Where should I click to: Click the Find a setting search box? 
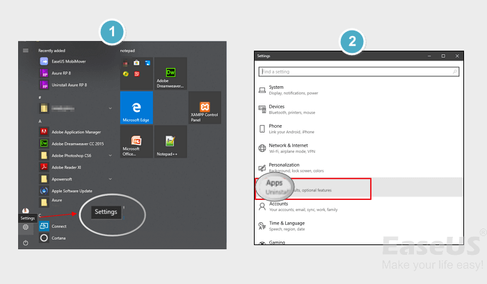[x=359, y=72]
